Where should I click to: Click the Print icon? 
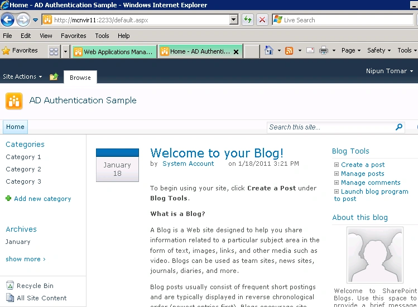point(324,50)
